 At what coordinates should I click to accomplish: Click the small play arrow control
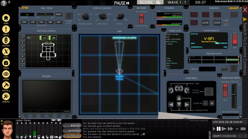[214, 129]
